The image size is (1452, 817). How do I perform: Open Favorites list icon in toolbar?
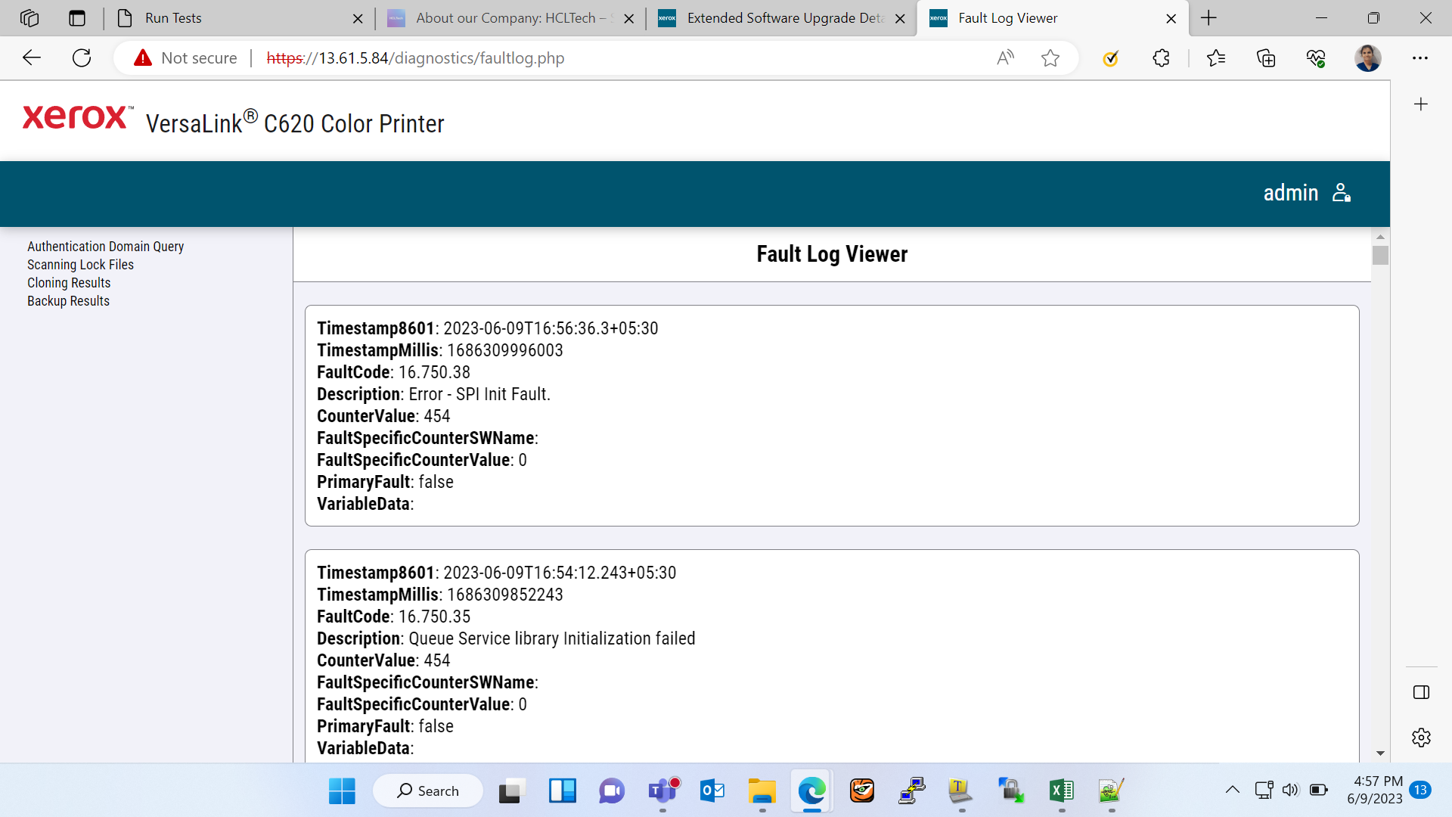pyautogui.click(x=1216, y=58)
